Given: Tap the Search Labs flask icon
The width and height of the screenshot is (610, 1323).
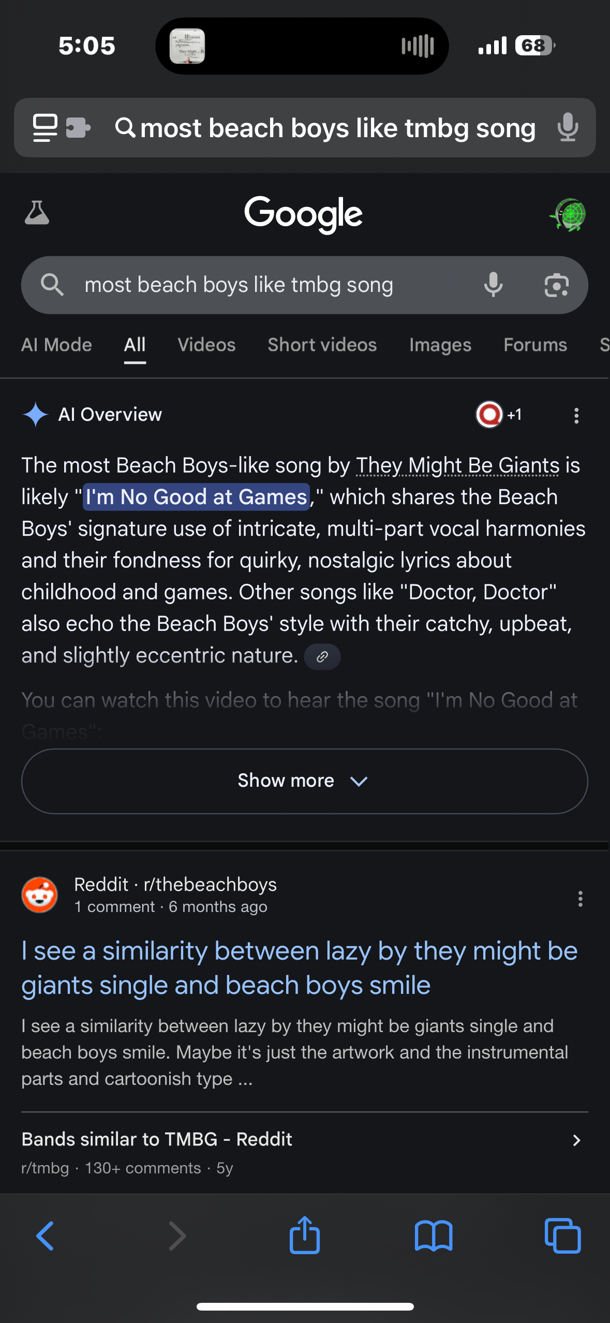Looking at the screenshot, I should (37, 213).
